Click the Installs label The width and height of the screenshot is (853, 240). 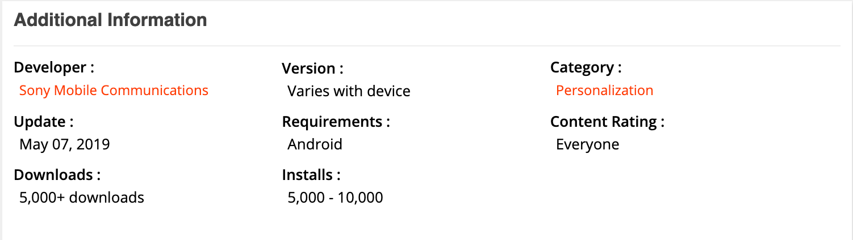coord(311,175)
